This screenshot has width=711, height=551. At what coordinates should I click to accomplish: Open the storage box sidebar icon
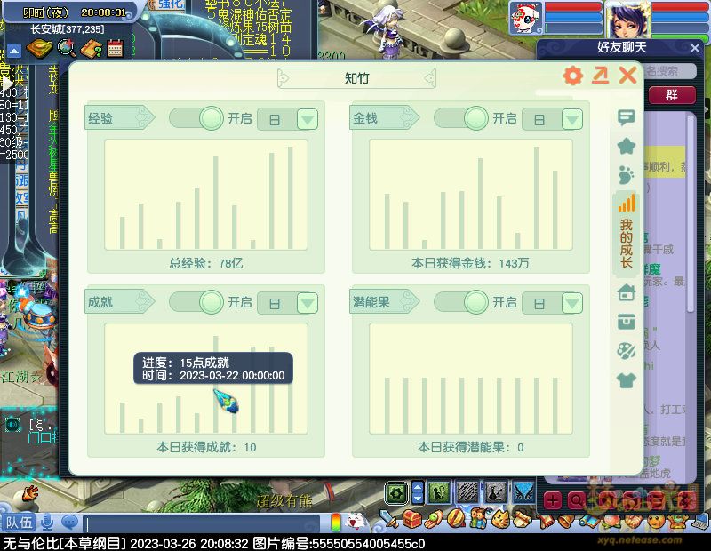[627, 322]
